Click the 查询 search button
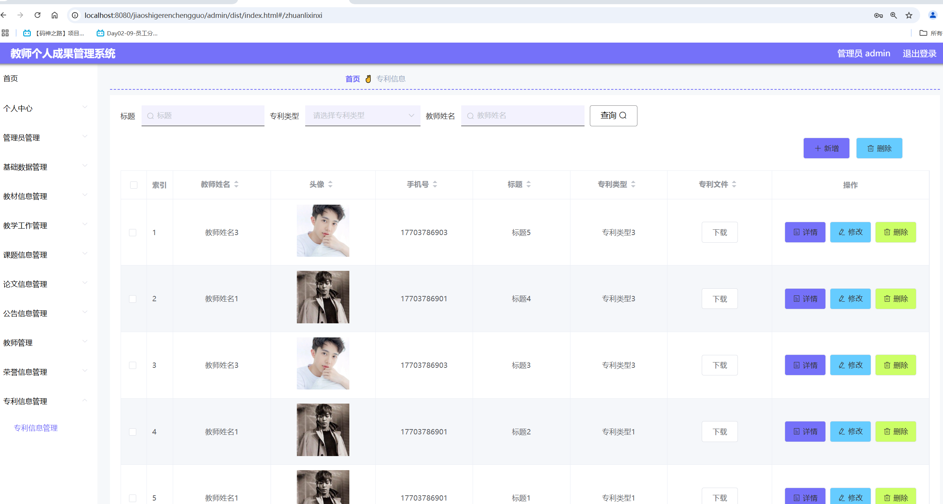The image size is (943, 504). point(613,116)
